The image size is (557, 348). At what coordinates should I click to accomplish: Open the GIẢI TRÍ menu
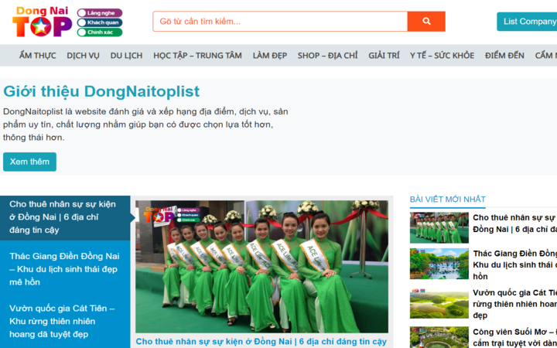click(384, 56)
